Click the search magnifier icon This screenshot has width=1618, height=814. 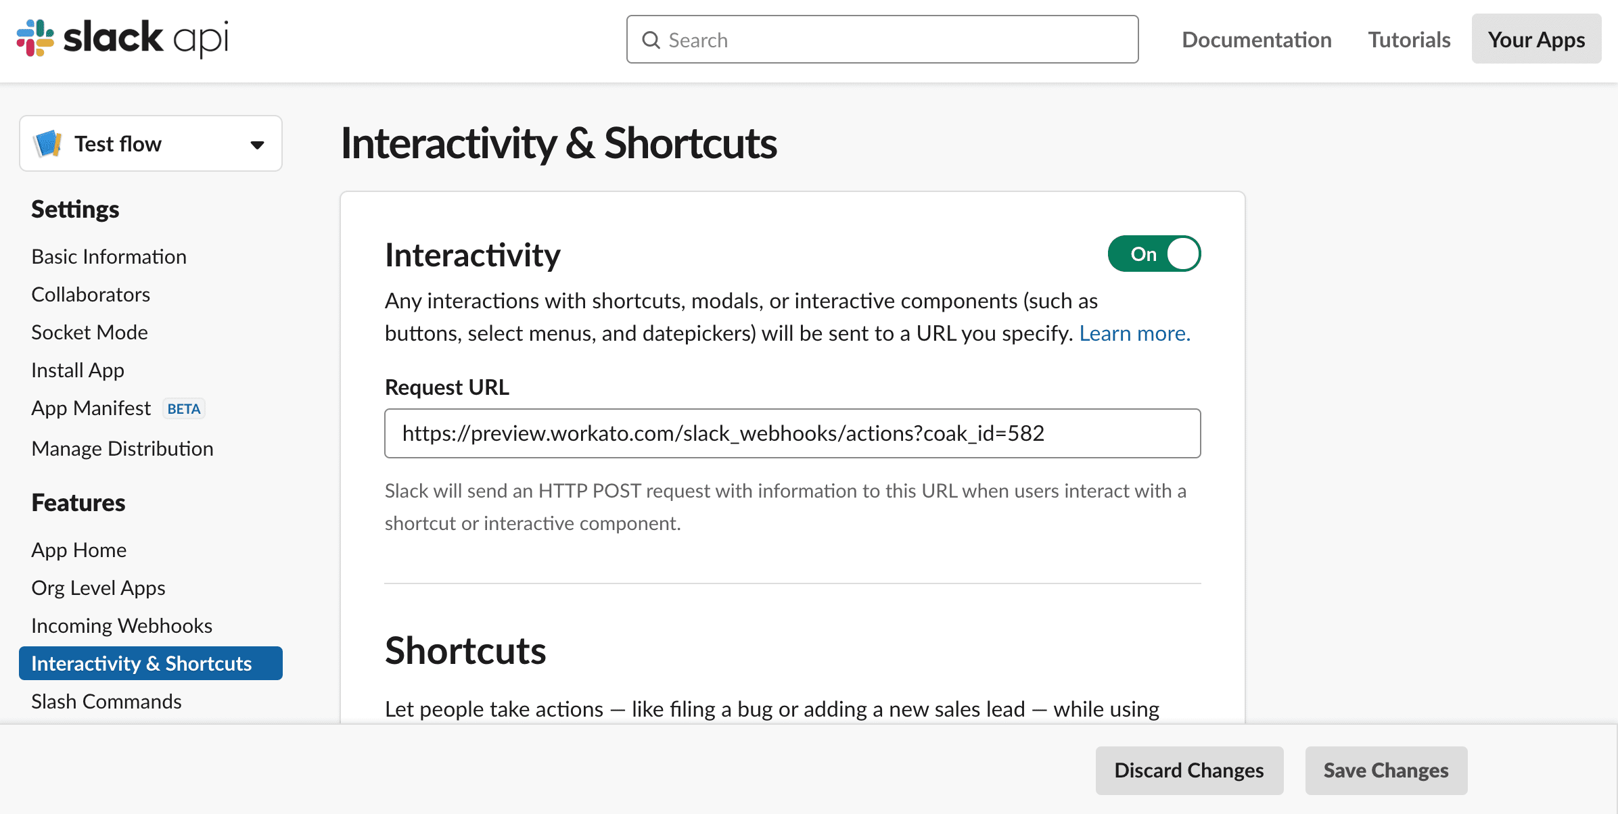[x=651, y=41]
